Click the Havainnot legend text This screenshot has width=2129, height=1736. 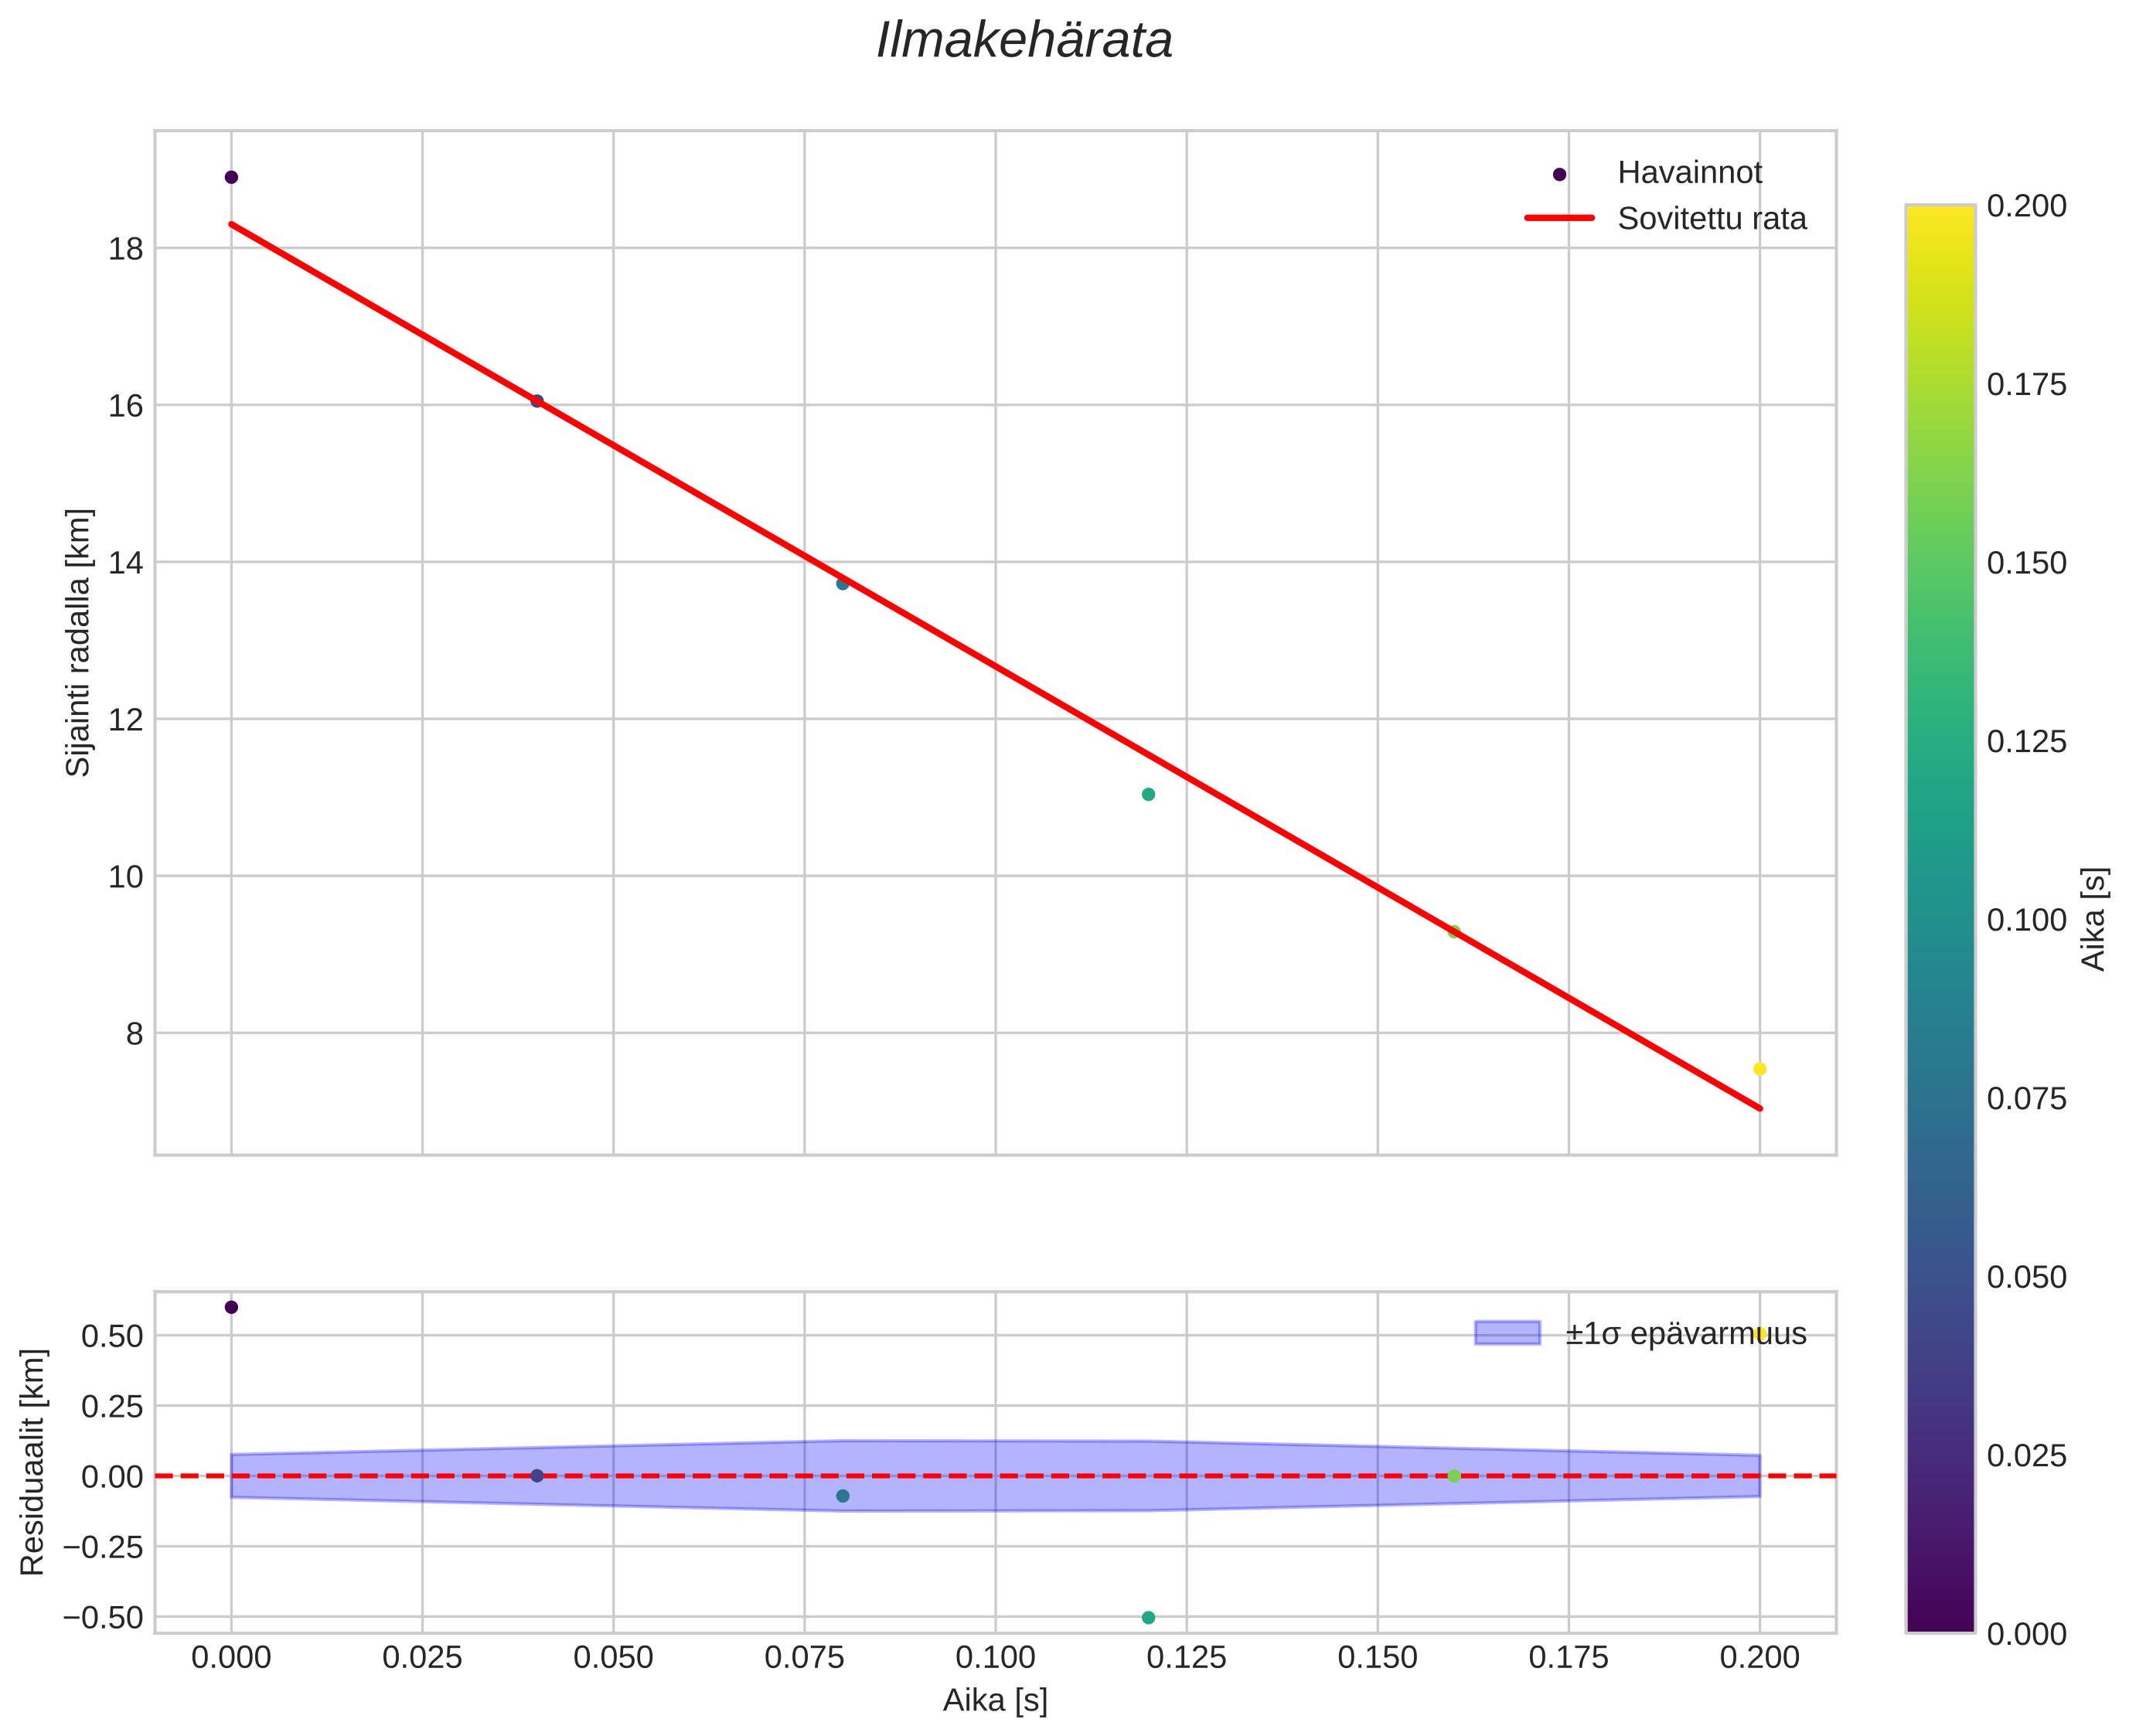(x=1689, y=173)
